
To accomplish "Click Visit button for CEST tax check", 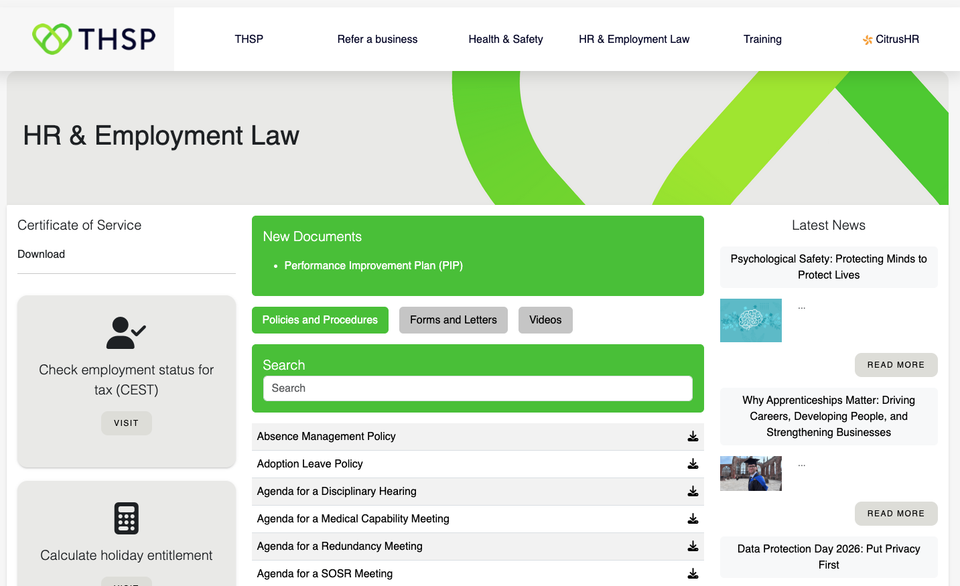I will (126, 423).
